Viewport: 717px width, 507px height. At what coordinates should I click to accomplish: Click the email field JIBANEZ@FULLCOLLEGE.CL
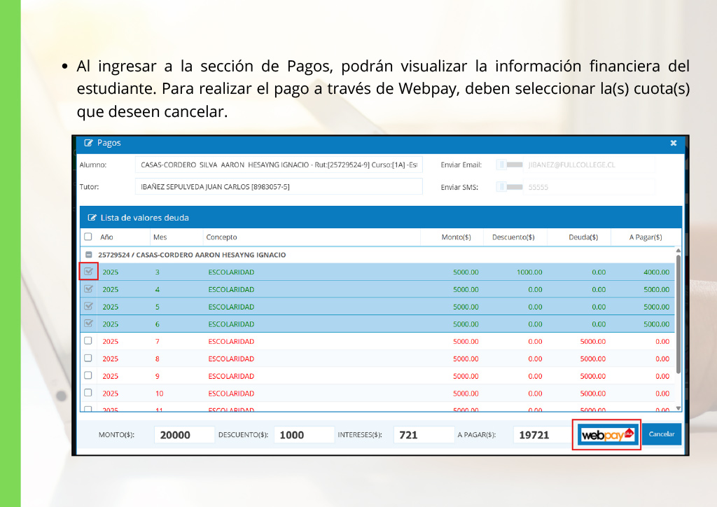coord(590,165)
